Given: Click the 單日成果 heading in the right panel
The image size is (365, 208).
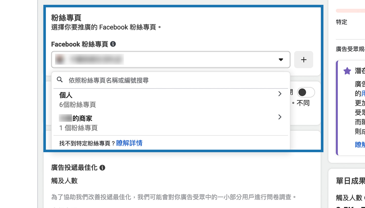Looking at the screenshot, I should 350,181.
